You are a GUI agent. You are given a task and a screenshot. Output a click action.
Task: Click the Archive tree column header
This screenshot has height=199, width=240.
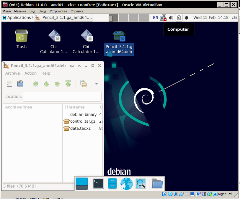[x=32, y=107]
